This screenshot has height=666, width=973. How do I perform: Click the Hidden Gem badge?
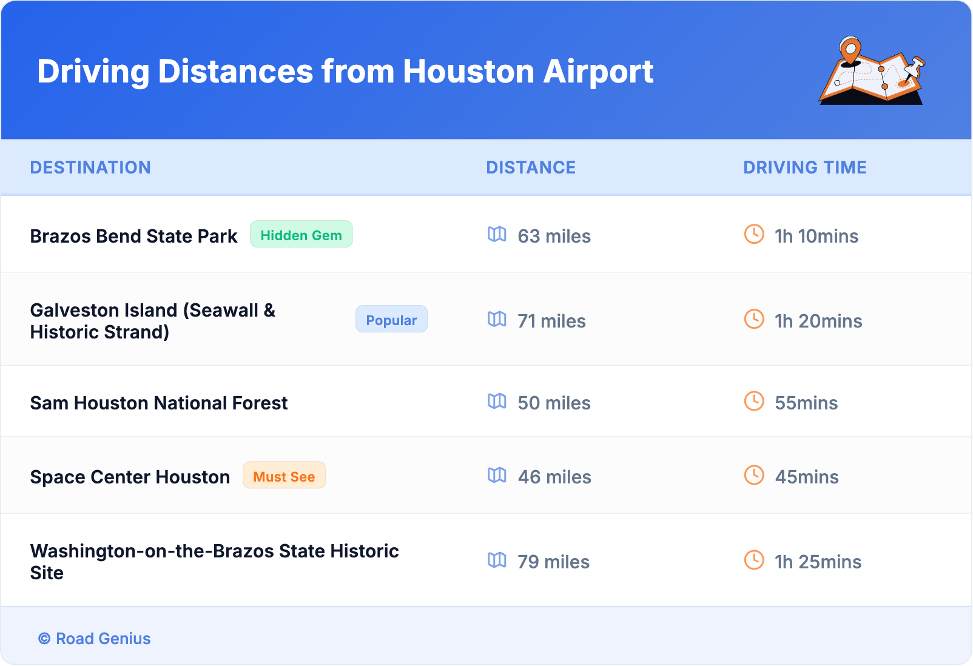pyautogui.click(x=301, y=235)
